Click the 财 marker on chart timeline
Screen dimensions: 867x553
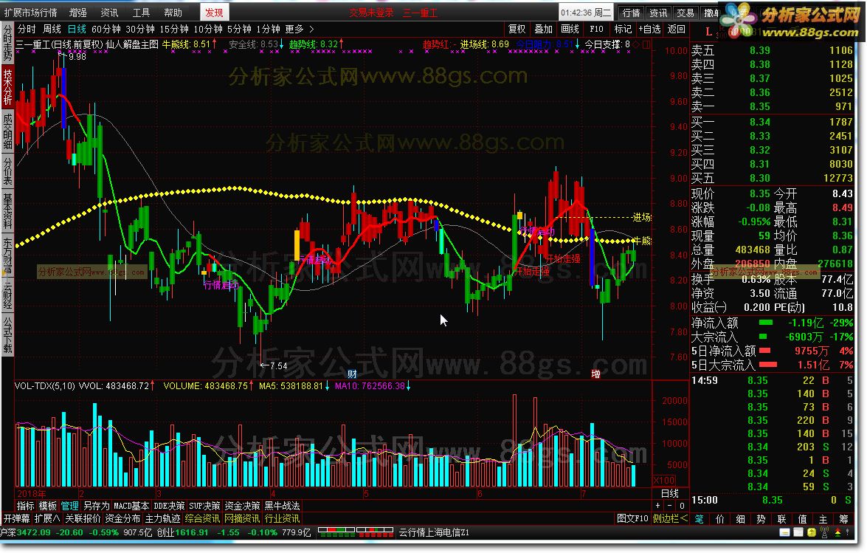point(352,374)
